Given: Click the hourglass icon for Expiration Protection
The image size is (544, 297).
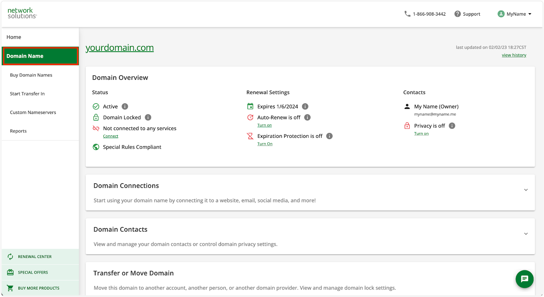Looking at the screenshot, I should [x=250, y=136].
